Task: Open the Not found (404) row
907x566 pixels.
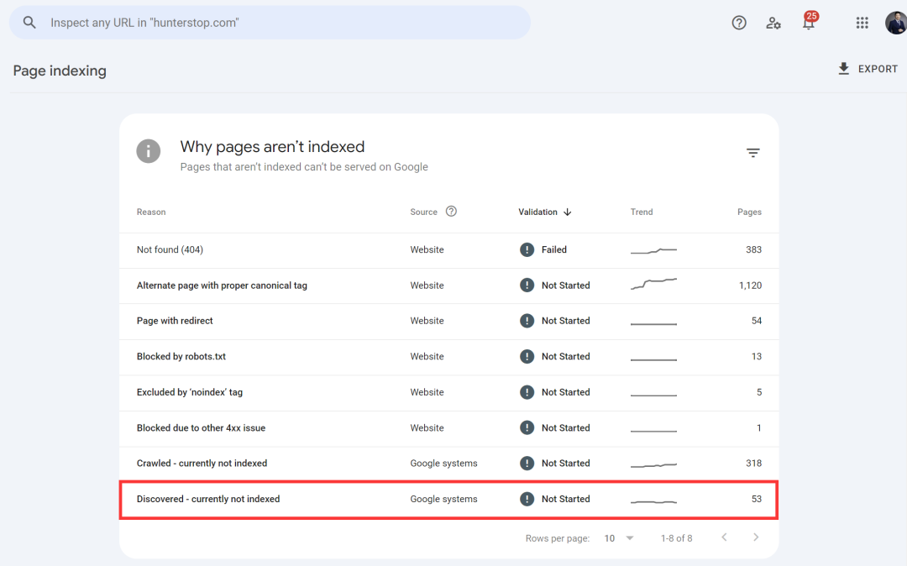Action: click(x=170, y=249)
